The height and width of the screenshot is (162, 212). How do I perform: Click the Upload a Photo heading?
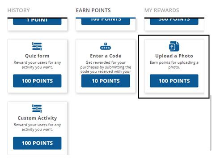174,56
